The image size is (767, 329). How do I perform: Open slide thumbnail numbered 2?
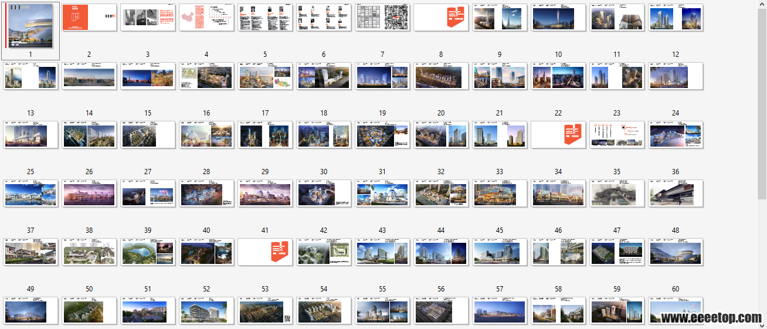click(89, 18)
